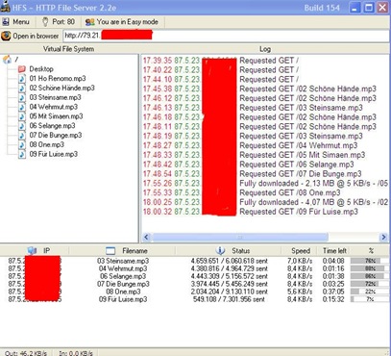
Task: Select 04 Wehrmut.mp3 in connections list
Action: [x=123, y=268]
